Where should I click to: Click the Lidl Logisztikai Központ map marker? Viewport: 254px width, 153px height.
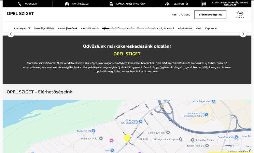click(x=181, y=139)
